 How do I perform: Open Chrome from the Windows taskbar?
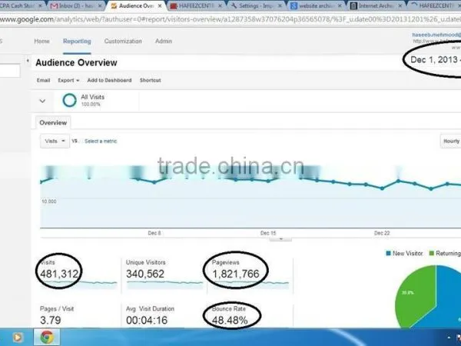click(x=47, y=338)
